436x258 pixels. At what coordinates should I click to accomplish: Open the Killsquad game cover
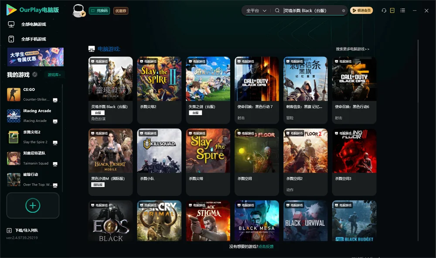[159, 151]
